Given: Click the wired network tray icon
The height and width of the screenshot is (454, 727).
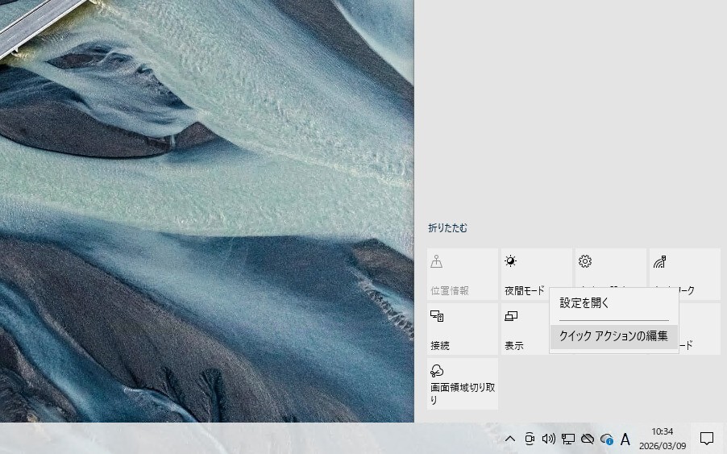Looking at the screenshot, I should (x=568, y=439).
